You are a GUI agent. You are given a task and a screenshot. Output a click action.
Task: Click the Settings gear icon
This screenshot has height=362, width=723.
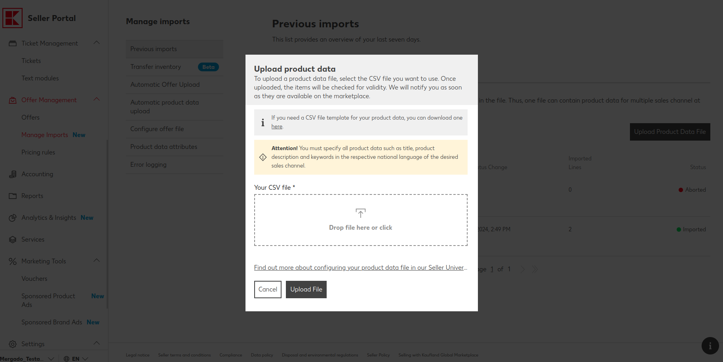[x=13, y=344]
